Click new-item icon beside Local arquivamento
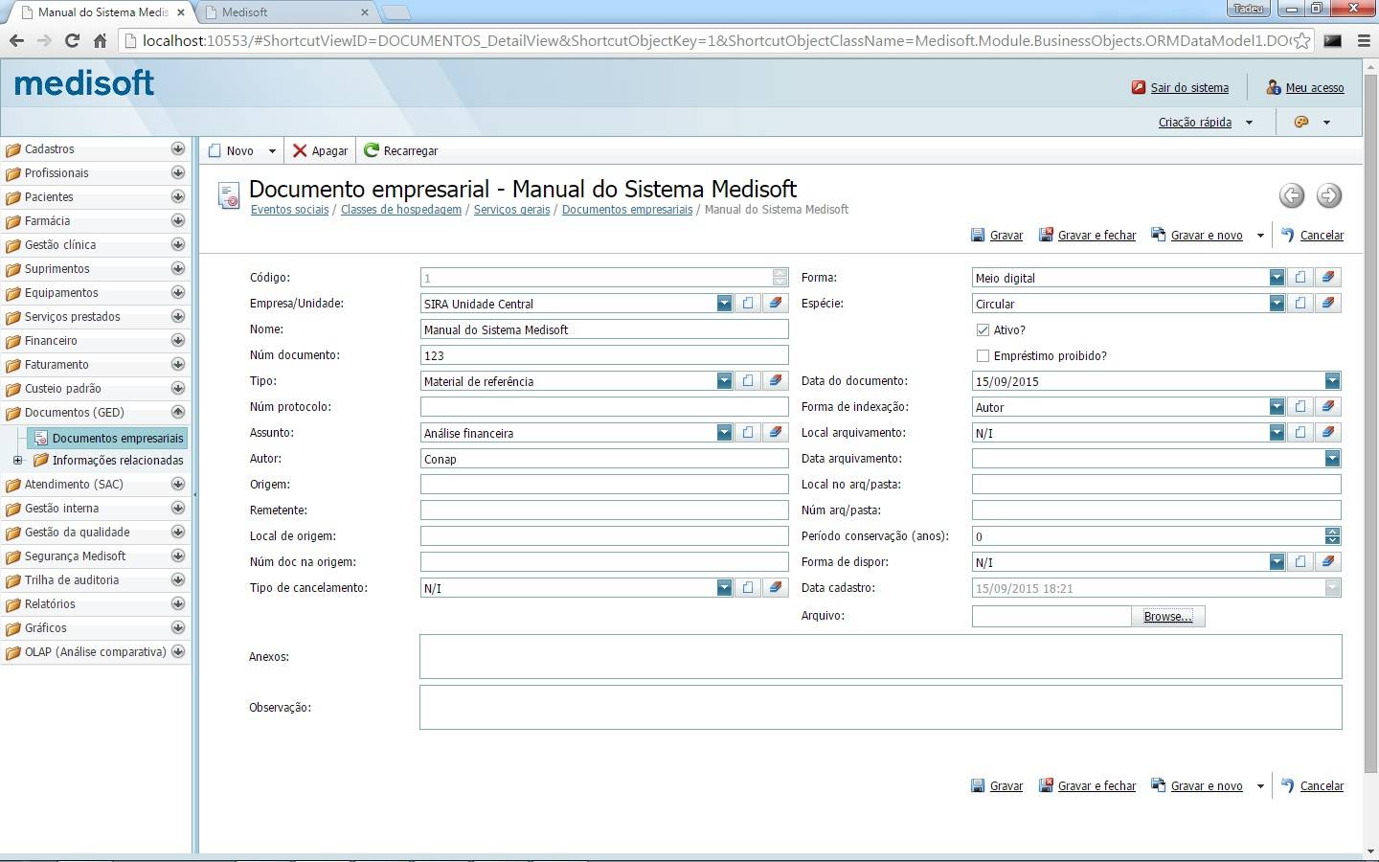The width and height of the screenshot is (1379, 862). (x=1300, y=432)
